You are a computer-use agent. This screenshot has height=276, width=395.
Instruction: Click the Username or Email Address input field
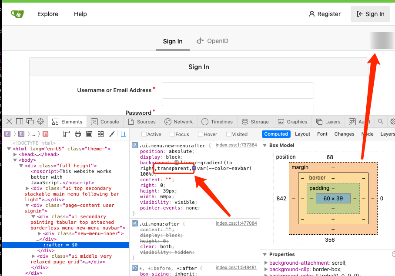[x=238, y=90]
